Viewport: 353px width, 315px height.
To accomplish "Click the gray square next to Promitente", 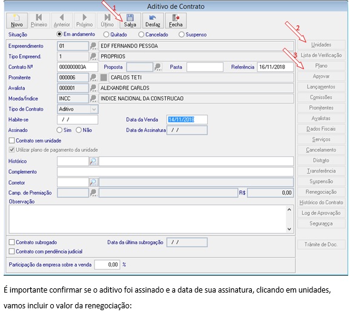I will (104, 78).
